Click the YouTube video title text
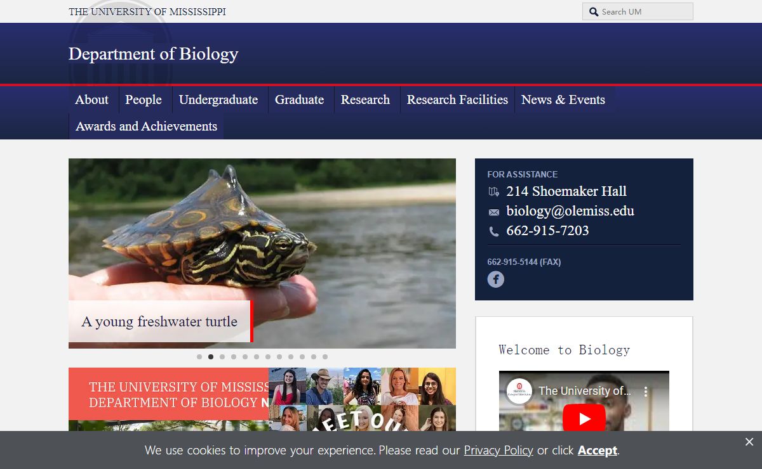The image size is (762, 469). (585, 391)
